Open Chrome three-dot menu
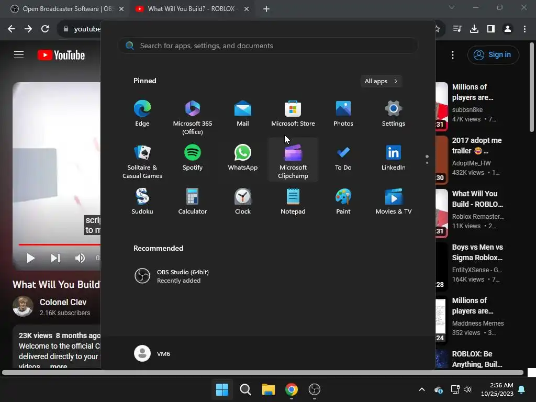 pyautogui.click(x=524, y=29)
